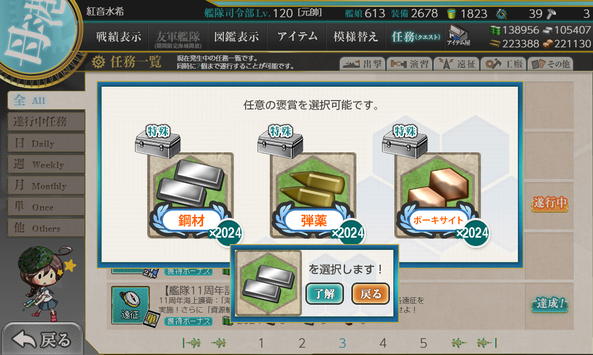Select the ammo (弾薬) reward icon
This screenshot has height=355, width=593.
[313, 195]
